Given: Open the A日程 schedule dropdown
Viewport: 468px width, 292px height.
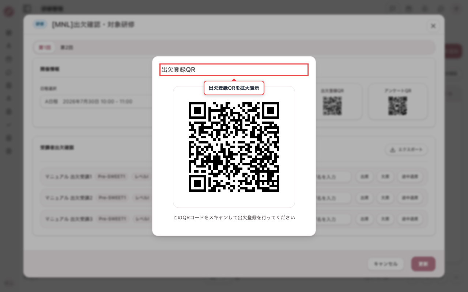Looking at the screenshot, I should pyautogui.click(x=96, y=101).
